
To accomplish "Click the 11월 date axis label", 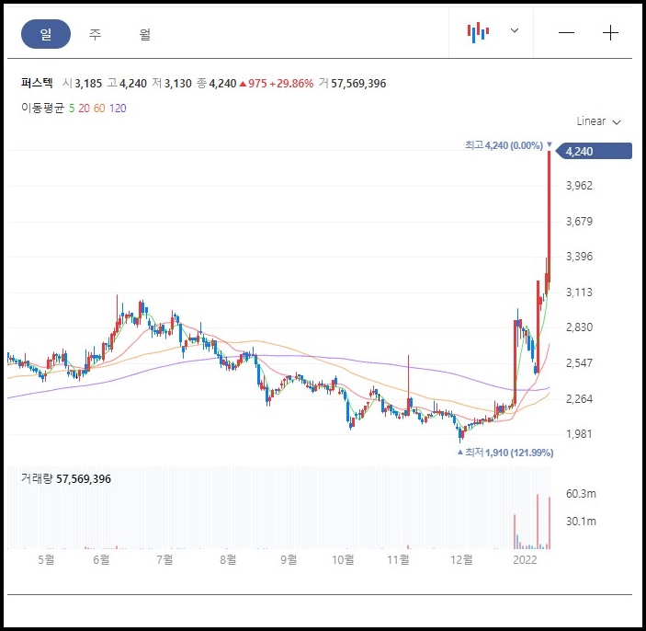I will pyautogui.click(x=398, y=559).
